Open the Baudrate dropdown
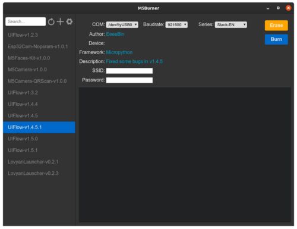Viewport: 297px width, 229px height. (x=176, y=24)
